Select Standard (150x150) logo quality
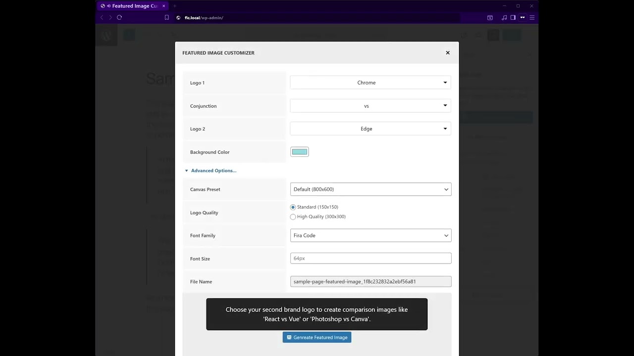 (x=293, y=207)
